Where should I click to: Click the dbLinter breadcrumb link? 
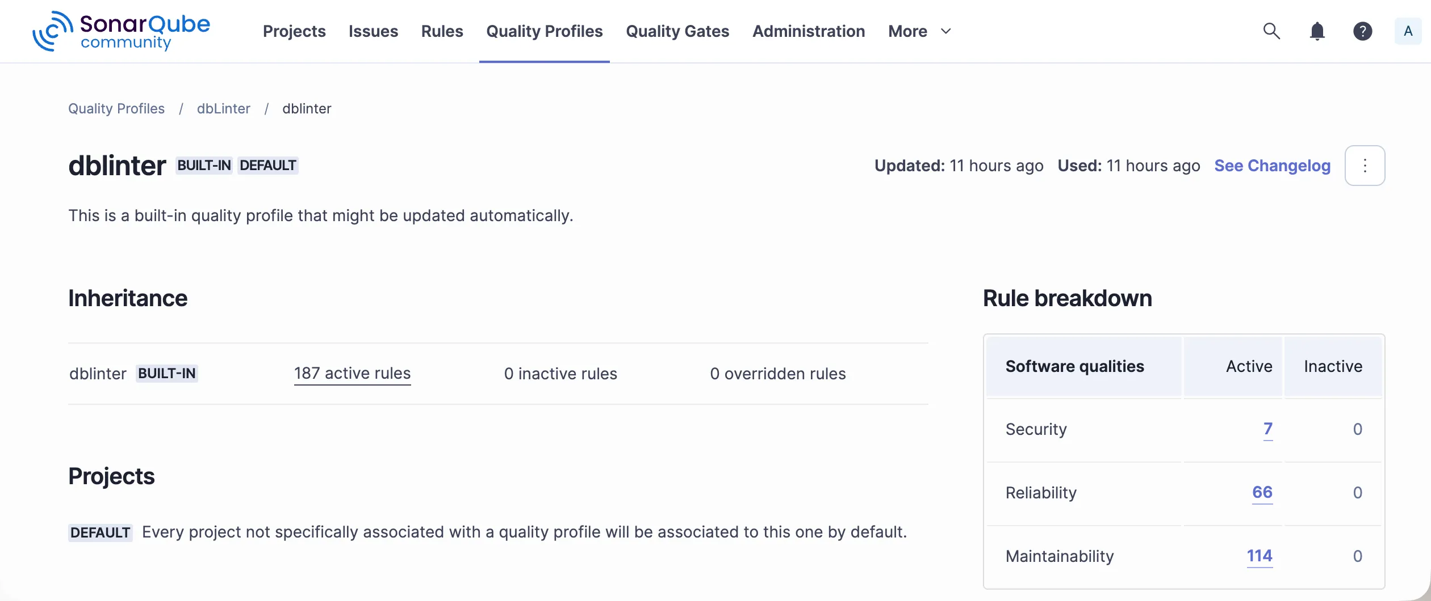point(223,108)
